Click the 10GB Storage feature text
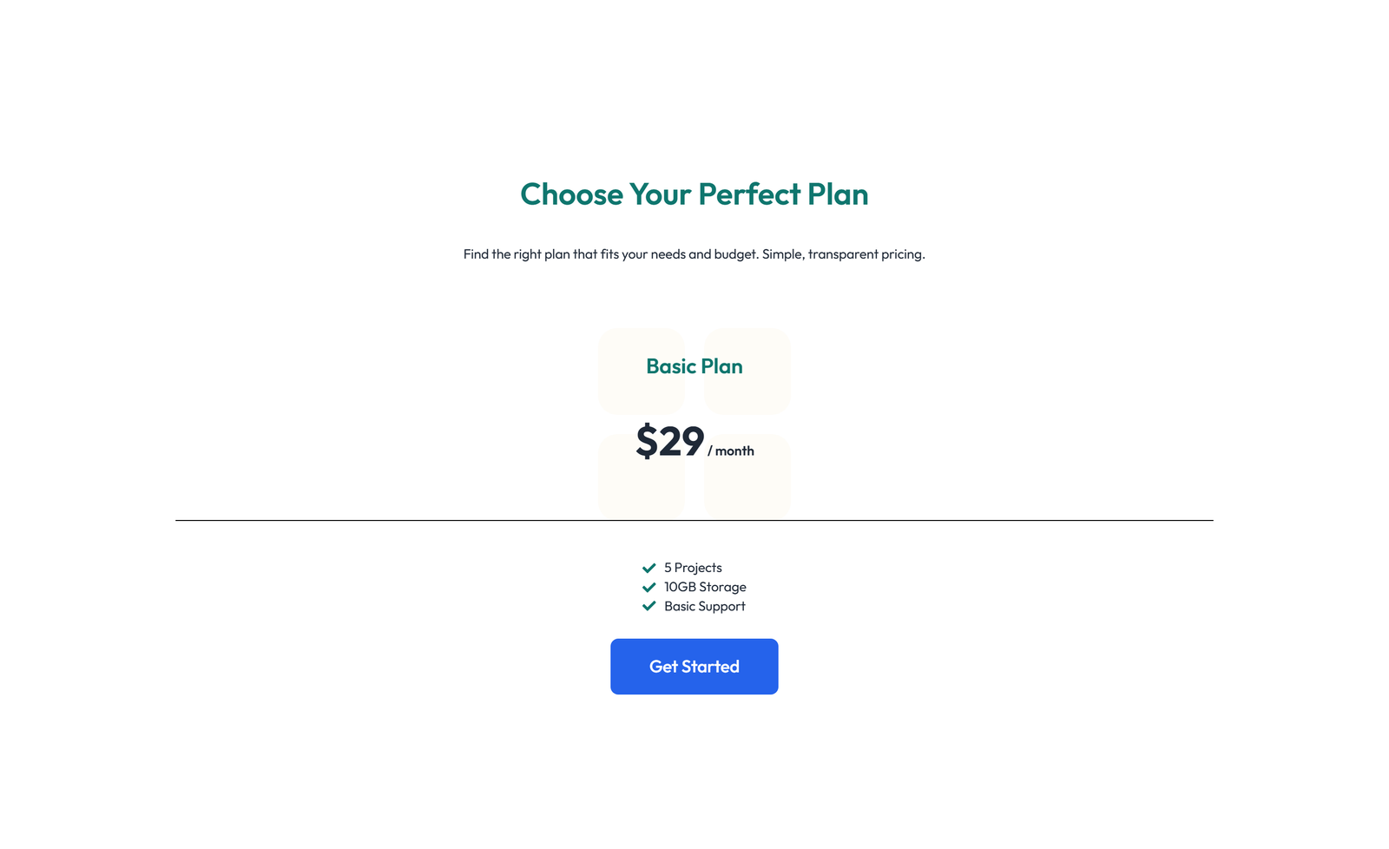1389x849 pixels. (x=704, y=587)
